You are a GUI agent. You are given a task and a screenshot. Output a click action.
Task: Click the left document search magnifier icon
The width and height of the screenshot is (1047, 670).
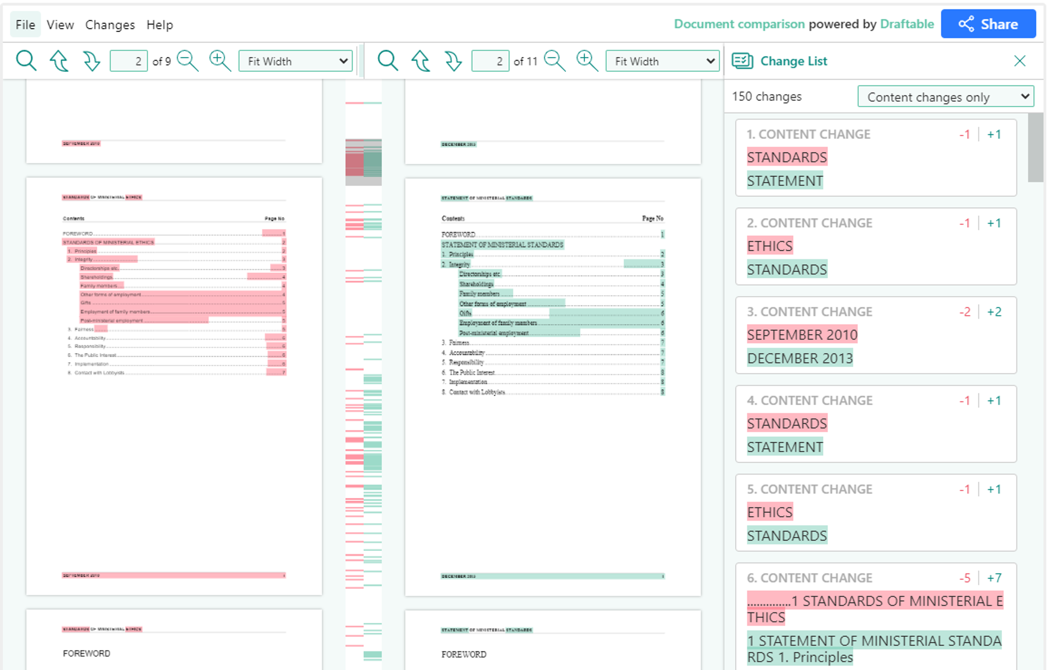pos(26,60)
